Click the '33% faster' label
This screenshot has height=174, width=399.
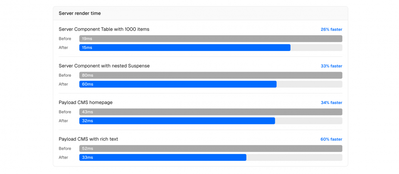(331, 66)
